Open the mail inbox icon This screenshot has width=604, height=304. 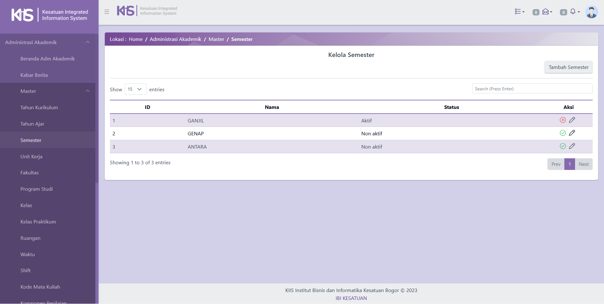(x=546, y=12)
